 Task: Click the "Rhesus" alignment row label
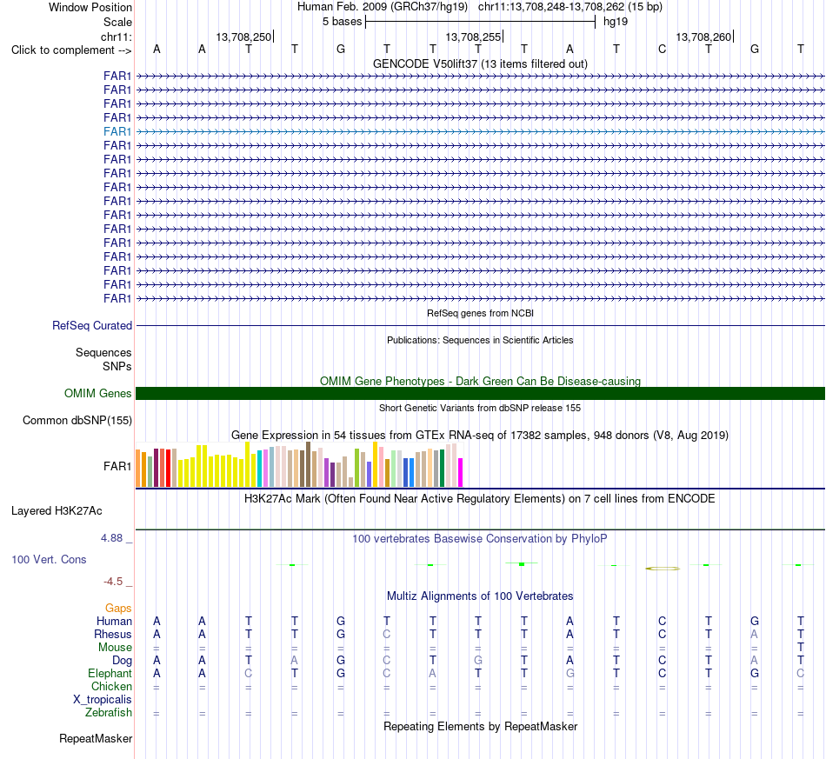(113, 634)
